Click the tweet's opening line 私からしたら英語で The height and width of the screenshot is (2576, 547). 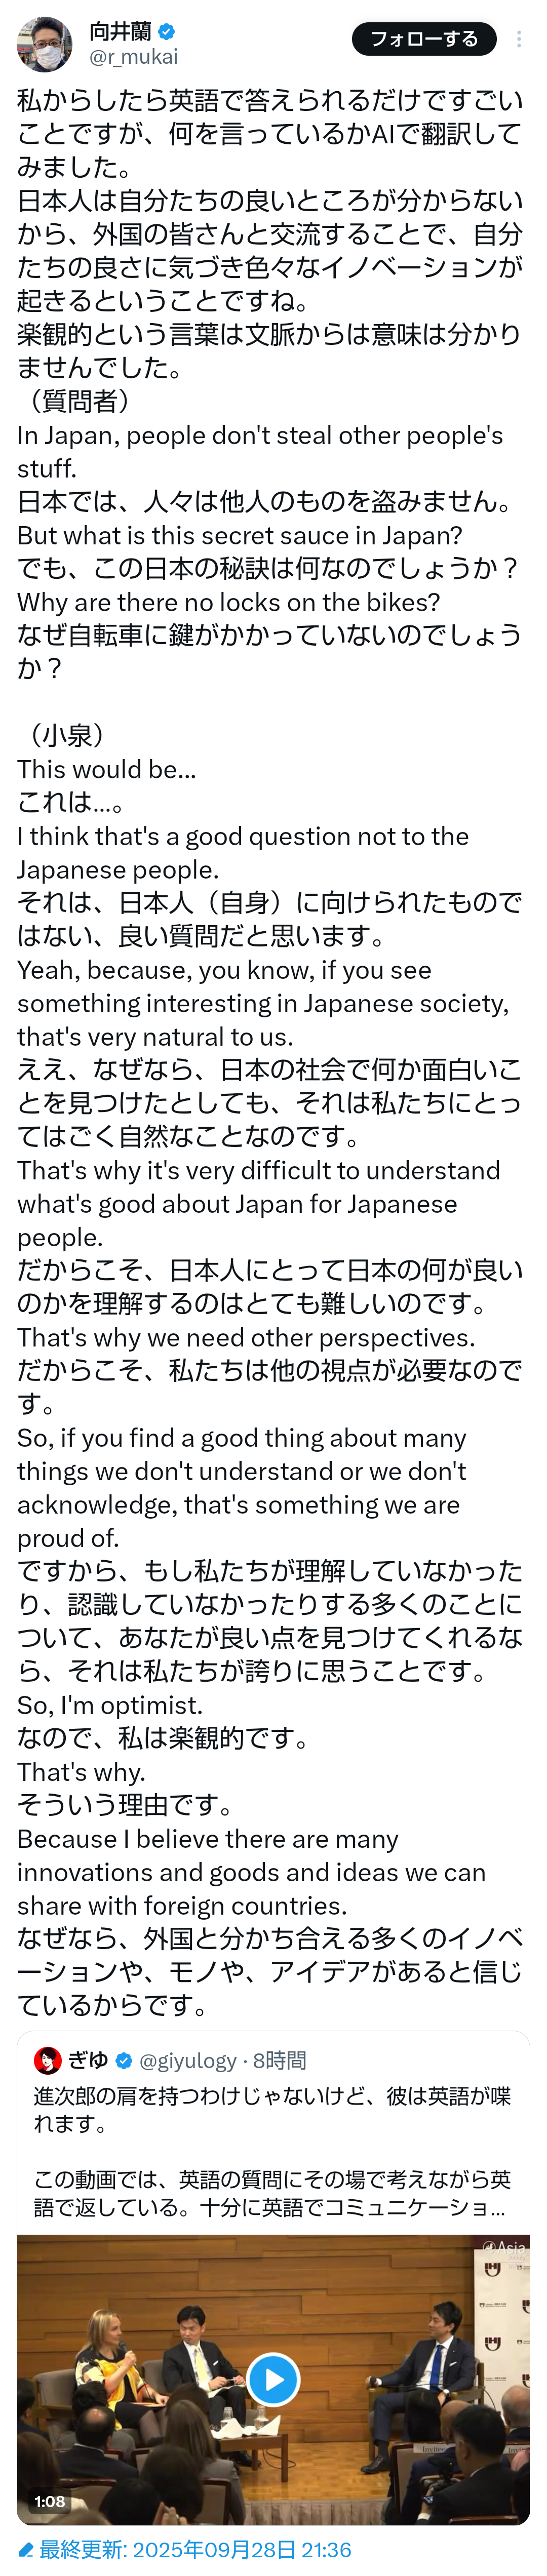[x=270, y=100]
